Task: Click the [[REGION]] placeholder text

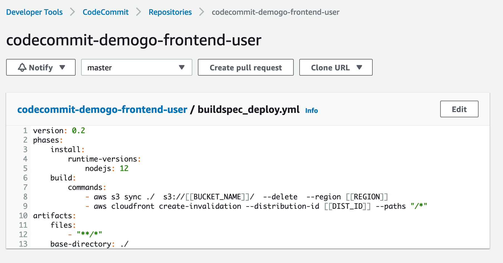Action: click(367, 197)
